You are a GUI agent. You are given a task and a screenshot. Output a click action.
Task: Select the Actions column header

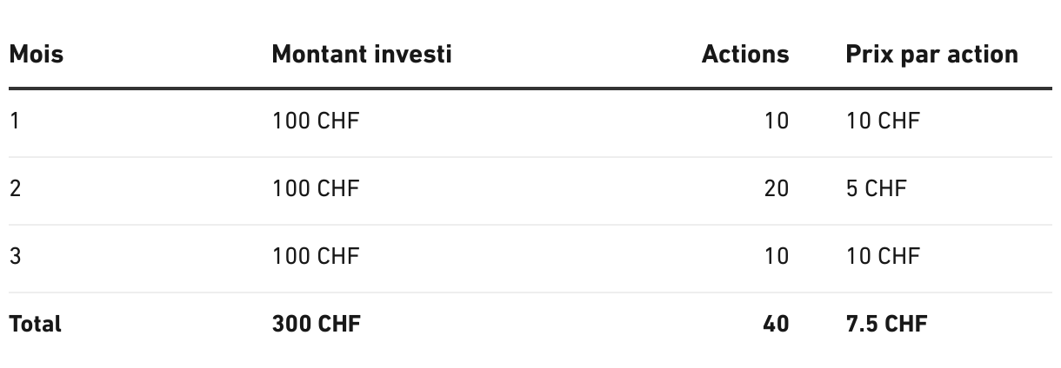745,54
